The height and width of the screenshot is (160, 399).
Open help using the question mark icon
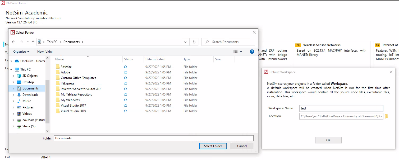click(x=252, y=51)
